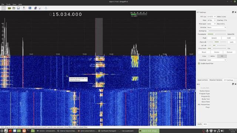237x133 pixels.
Task: Click the Firefox icon in the taskbar
Action: [x=24, y=131]
